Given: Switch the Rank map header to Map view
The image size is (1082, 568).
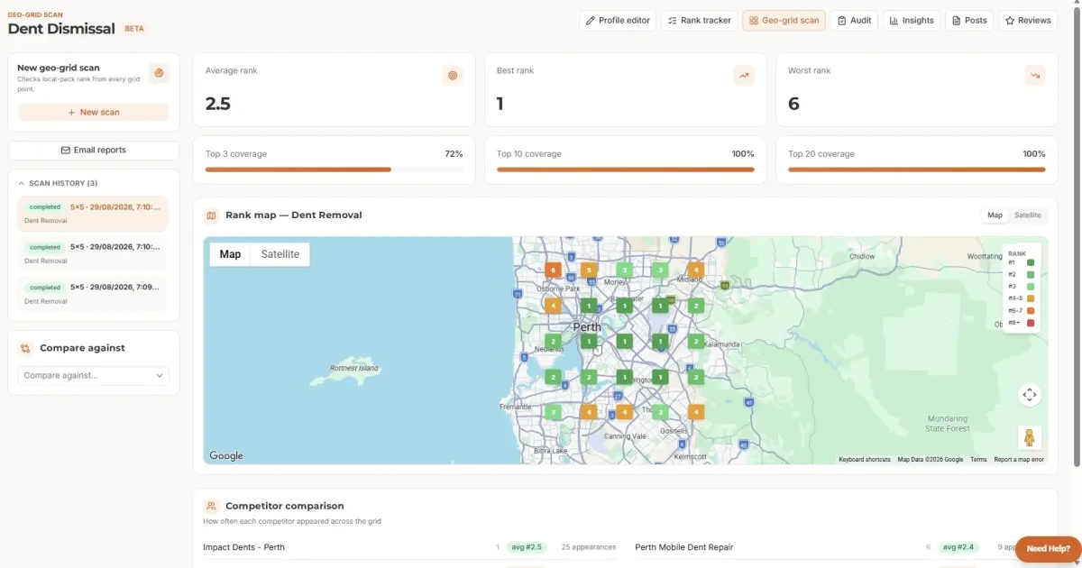Looking at the screenshot, I should pyautogui.click(x=995, y=215).
